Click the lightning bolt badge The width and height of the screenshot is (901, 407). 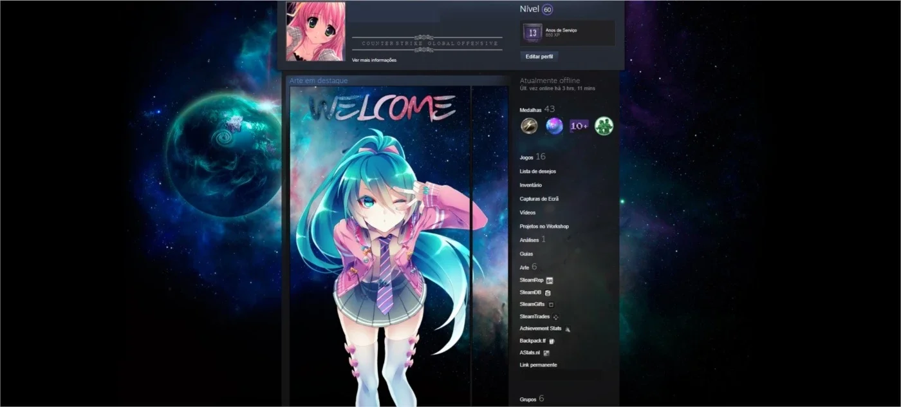click(529, 126)
